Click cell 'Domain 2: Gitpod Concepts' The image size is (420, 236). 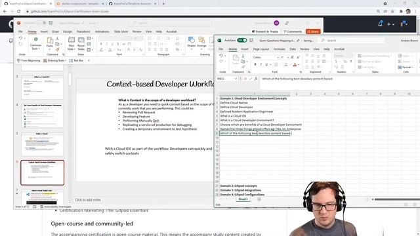click(x=255, y=186)
